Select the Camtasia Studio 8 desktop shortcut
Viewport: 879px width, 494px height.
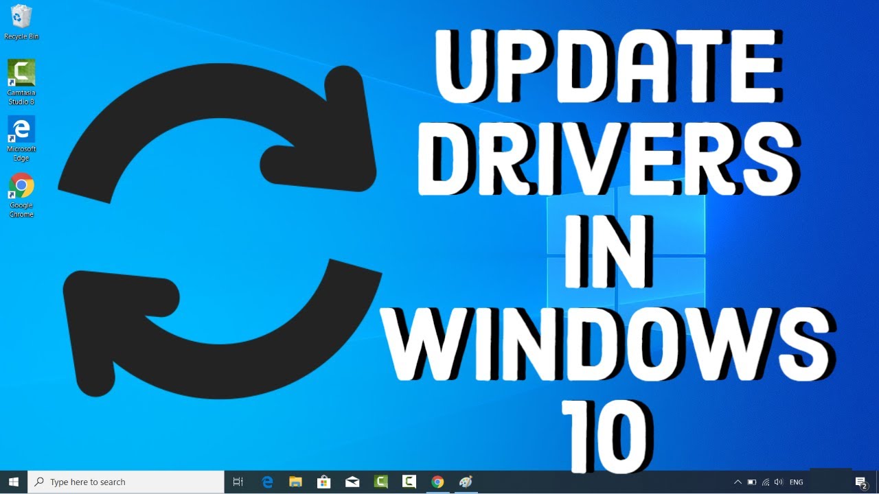[x=21, y=82]
